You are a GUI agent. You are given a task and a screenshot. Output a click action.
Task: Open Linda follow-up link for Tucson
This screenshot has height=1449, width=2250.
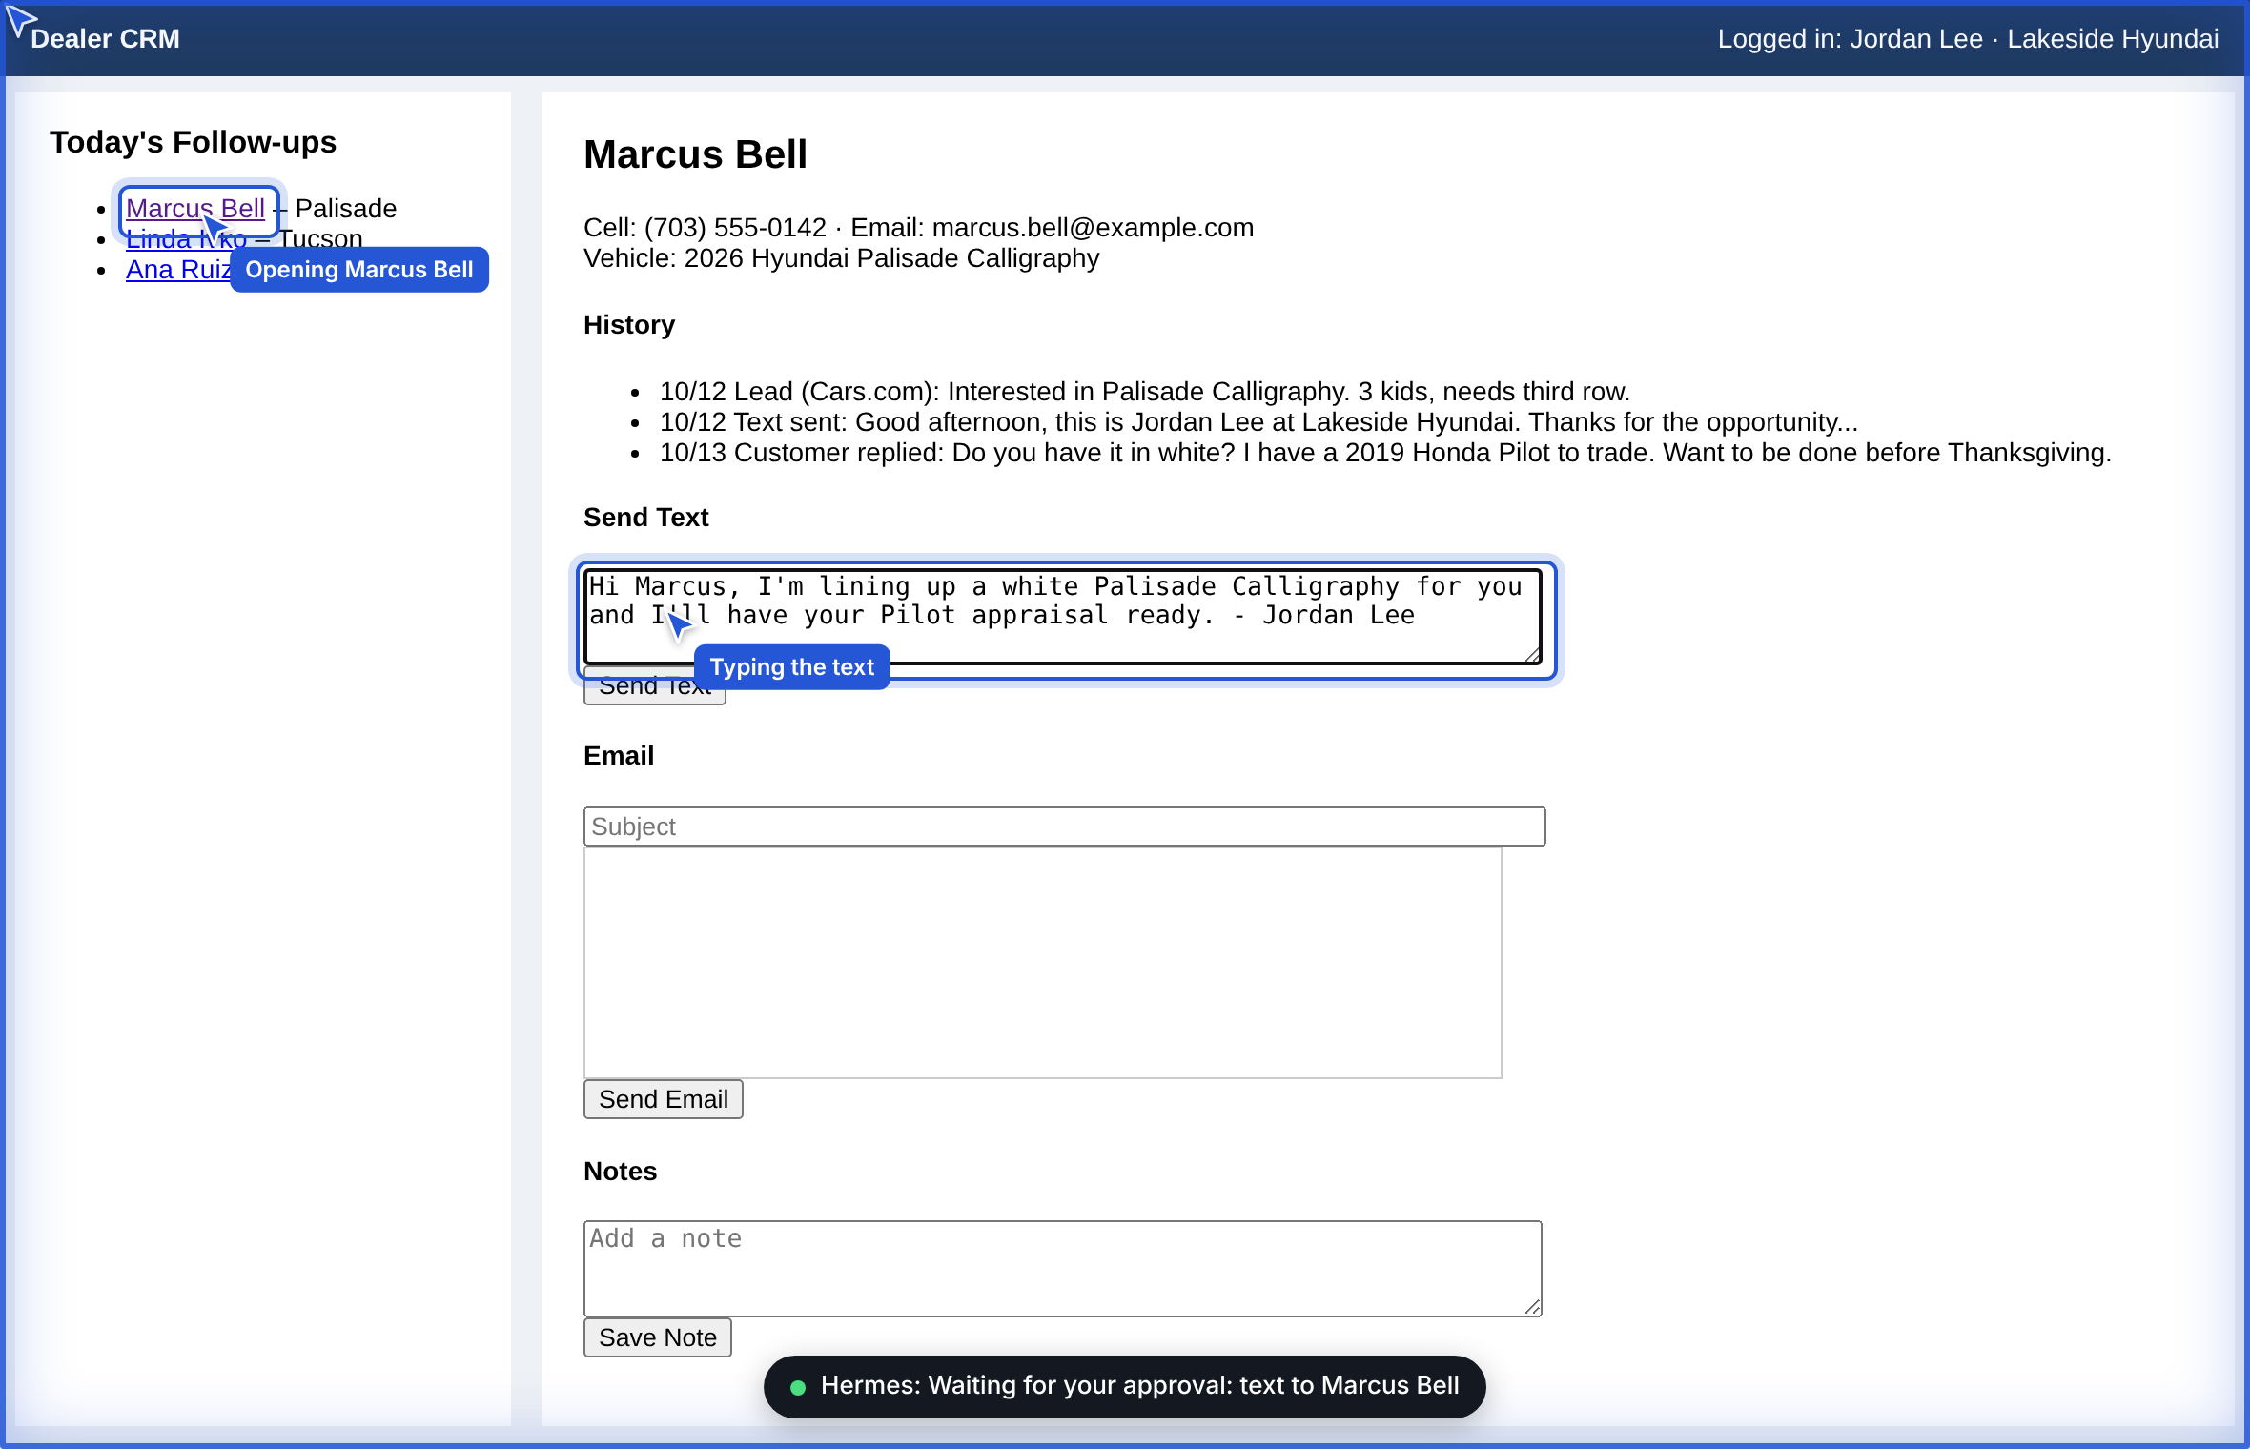(186, 238)
